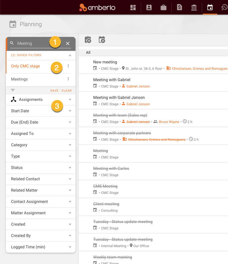Viewport: 228px width, 264px height.
Task: Open struck-through Christiansen link in corporate partners row
Action: (x=157, y=139)
